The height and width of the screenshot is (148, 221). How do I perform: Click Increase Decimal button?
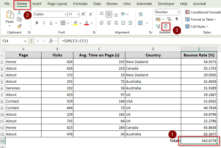coord(158,26)
